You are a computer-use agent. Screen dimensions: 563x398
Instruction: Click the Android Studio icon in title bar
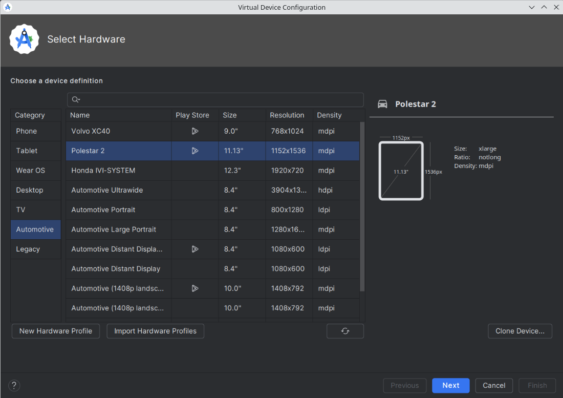8,7
